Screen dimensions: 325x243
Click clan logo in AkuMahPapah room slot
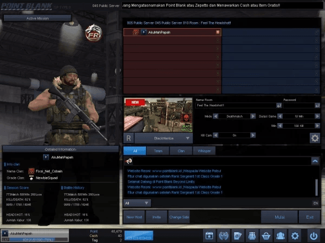coord(136,32)
